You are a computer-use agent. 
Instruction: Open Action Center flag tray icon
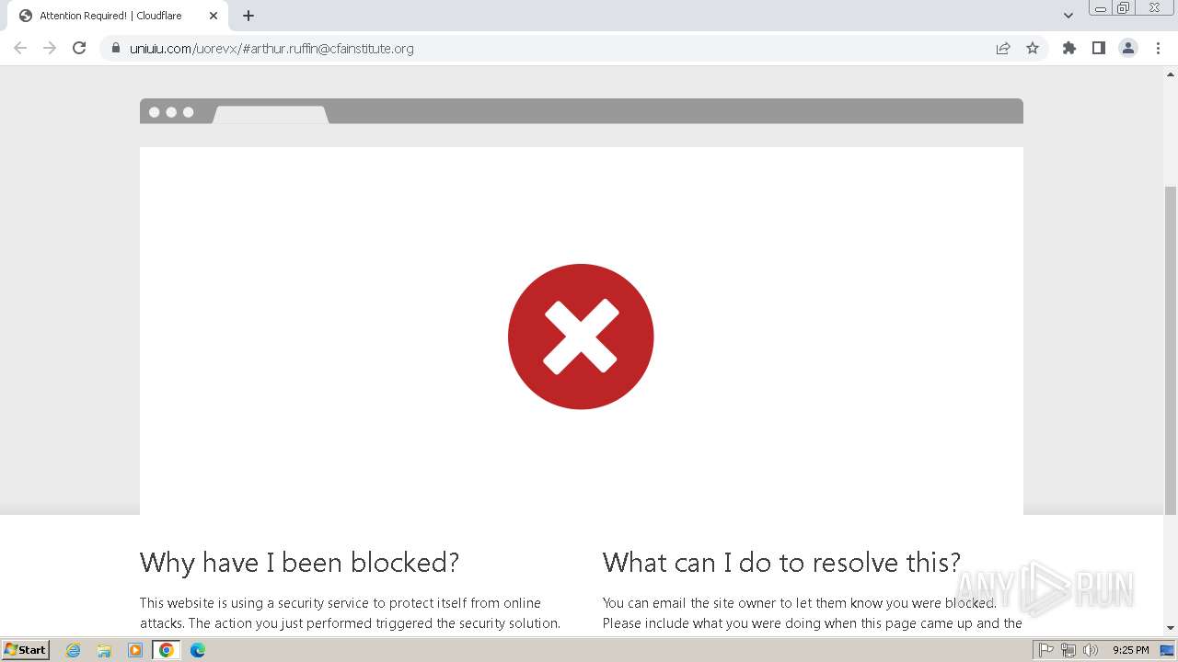click(x=1046, y=650)
